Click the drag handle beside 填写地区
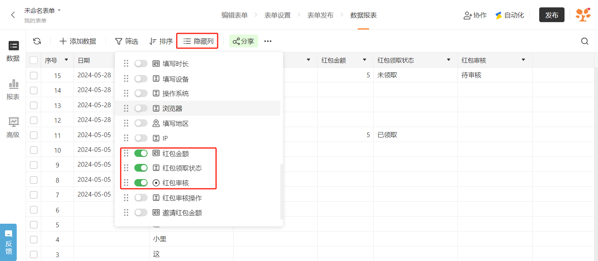 point(126,123)
